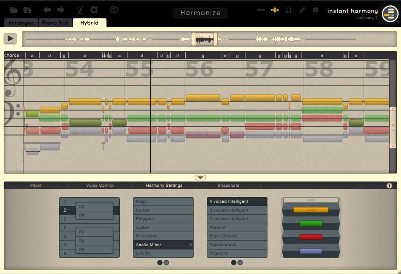Click the vertical scrollbar down arrow
This screenshot has height=274, width=401.
[x=393, y=146]
